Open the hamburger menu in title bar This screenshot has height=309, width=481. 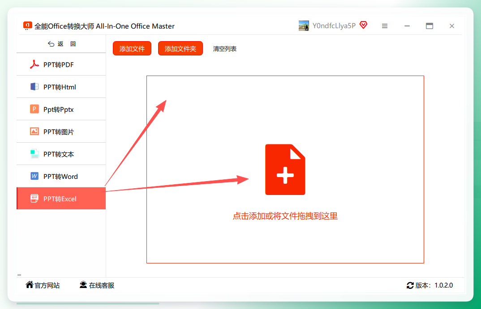385,26
